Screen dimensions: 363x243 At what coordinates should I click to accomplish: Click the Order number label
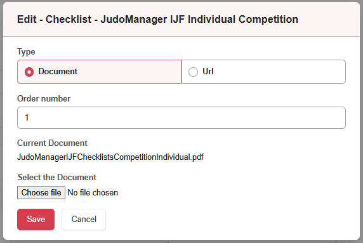click(x=44, y=98)
